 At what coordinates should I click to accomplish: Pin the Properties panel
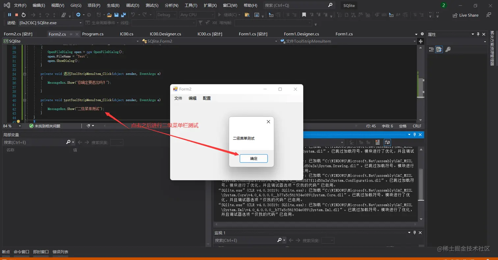(x=478, y=34)
